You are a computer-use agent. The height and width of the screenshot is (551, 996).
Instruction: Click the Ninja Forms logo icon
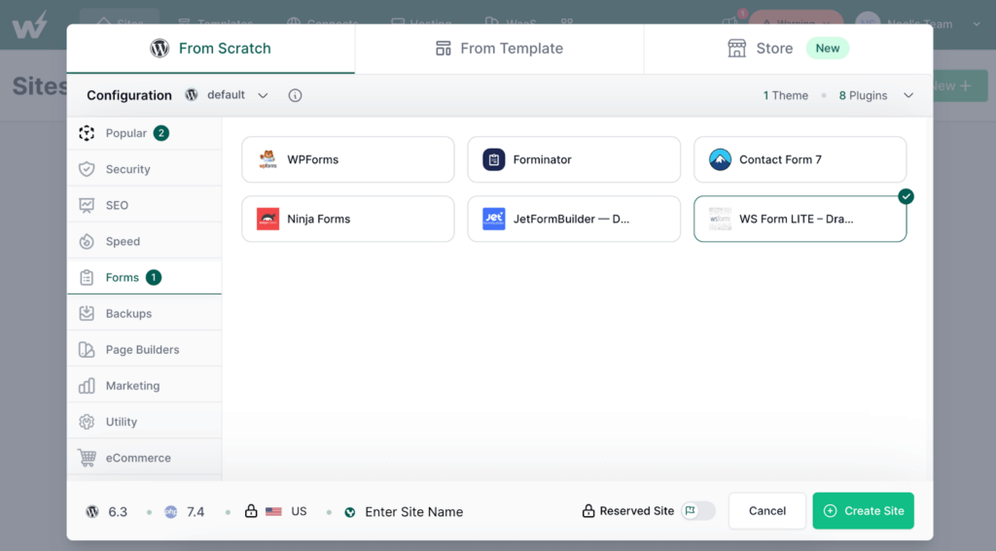268,219
